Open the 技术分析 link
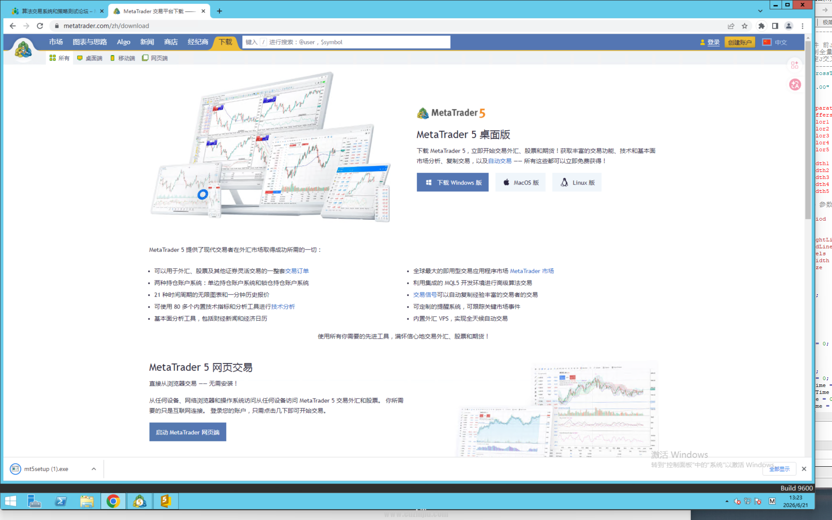 pyautogui.click(x=283, y=306)
